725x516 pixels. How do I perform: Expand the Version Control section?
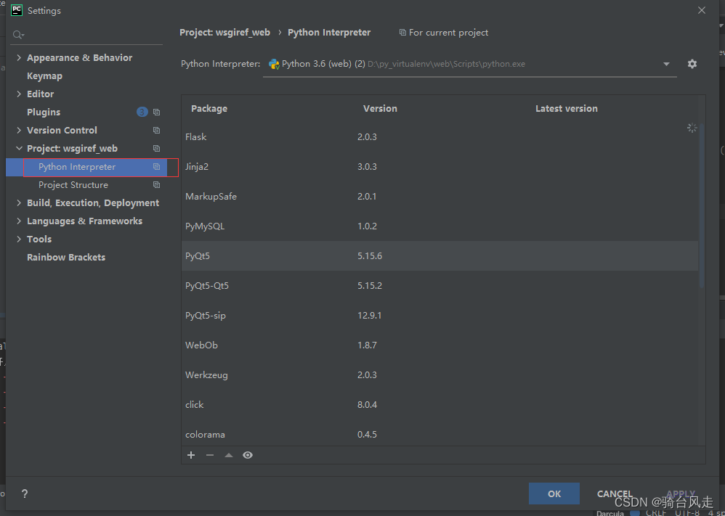[19, 131]
